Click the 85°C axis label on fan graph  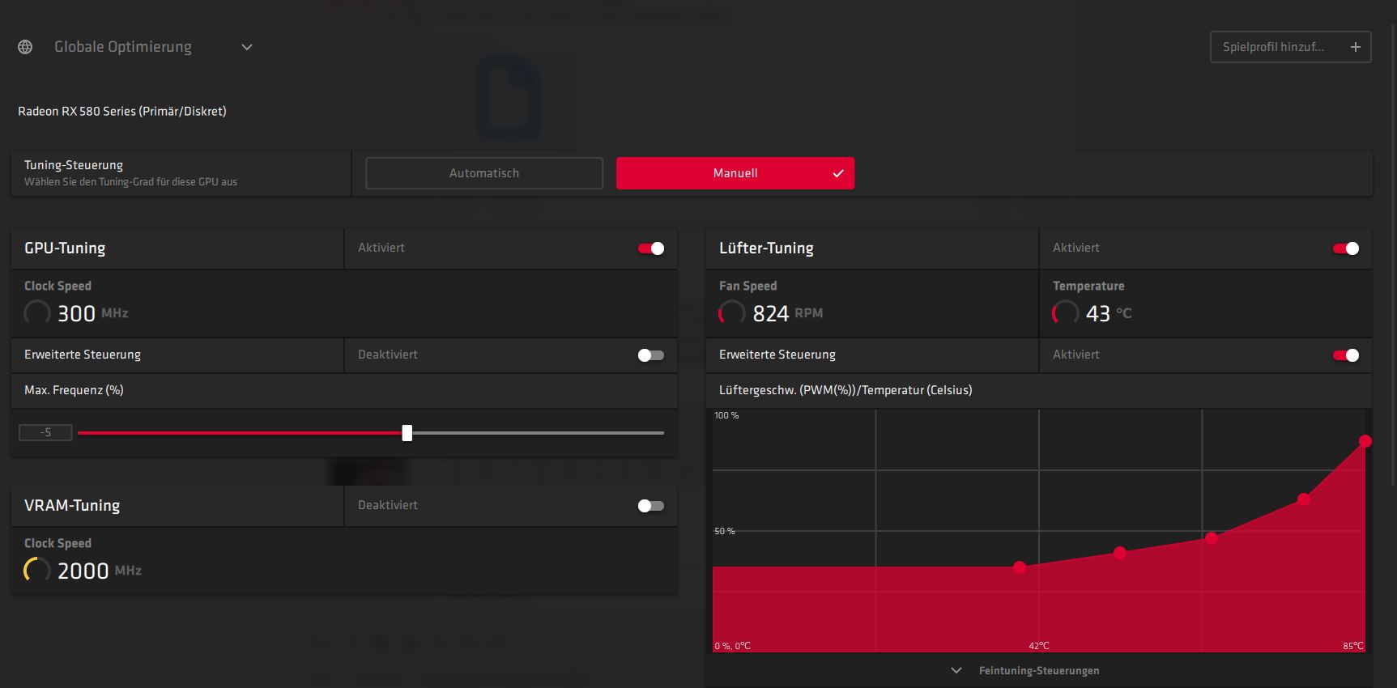[x=1353, y=646]
